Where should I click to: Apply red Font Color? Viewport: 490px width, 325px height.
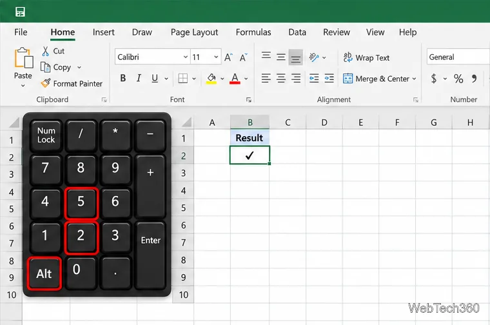coord(235,79)
